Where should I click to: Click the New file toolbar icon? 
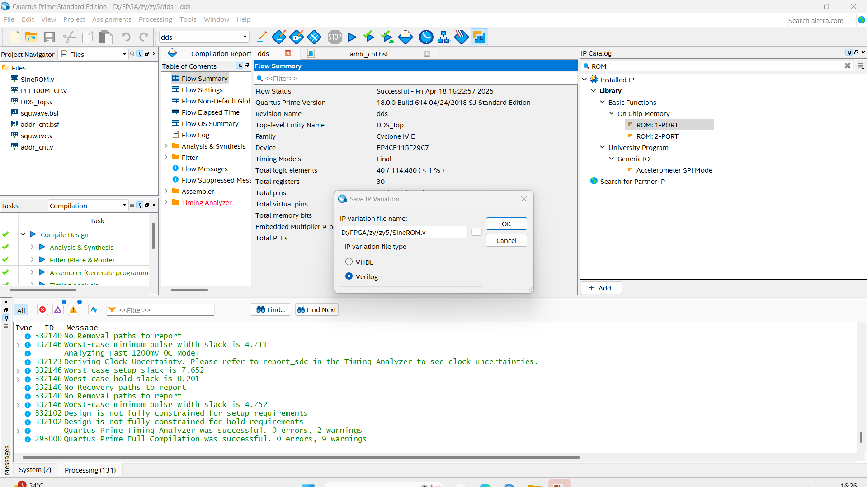point(14,37)
